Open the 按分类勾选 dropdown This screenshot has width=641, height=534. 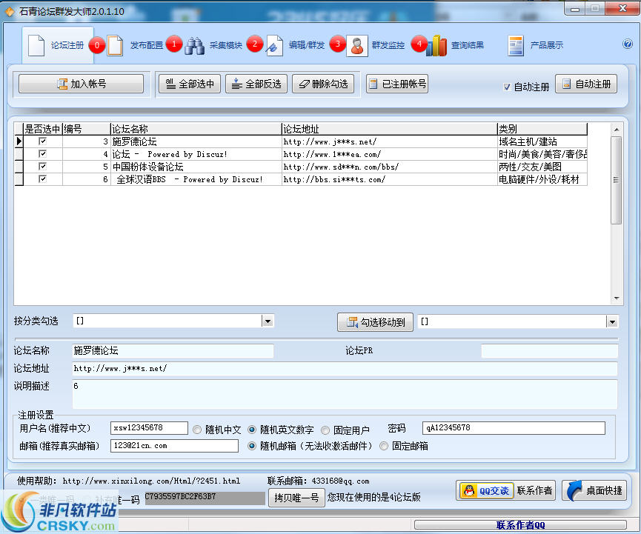[x=268, y=321]
